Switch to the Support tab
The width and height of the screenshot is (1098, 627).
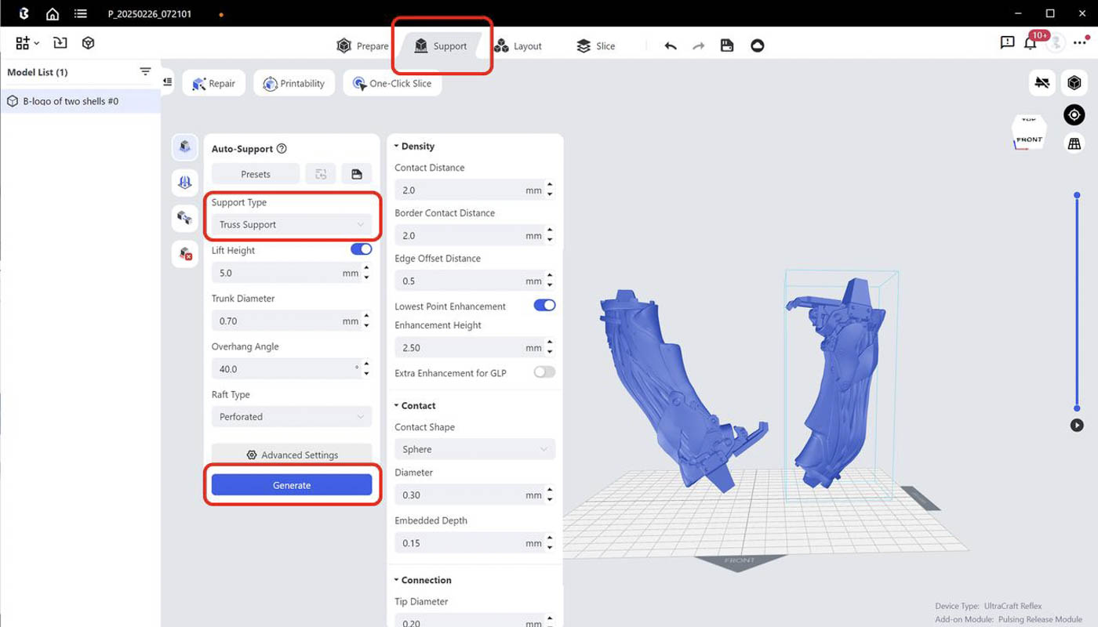(x=440, y=46)
